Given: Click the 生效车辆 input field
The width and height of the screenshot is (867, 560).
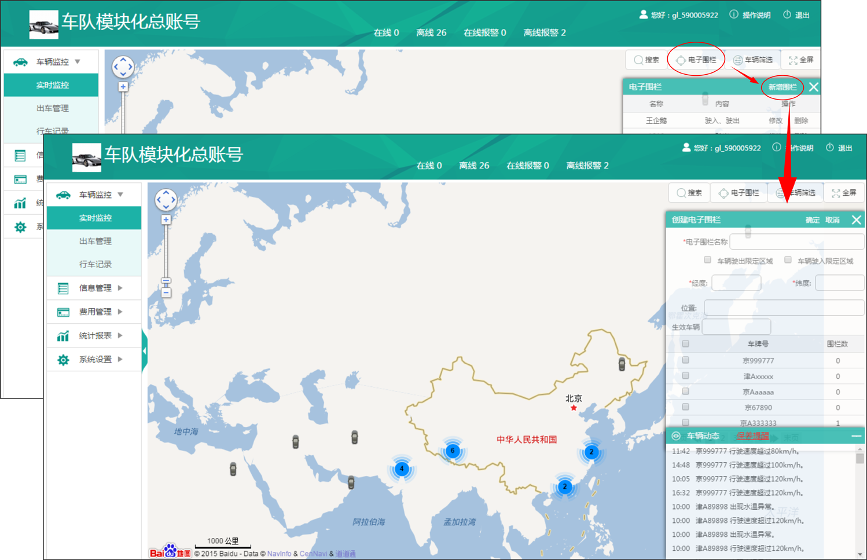Looking at the screenshot, I should 736,327.
